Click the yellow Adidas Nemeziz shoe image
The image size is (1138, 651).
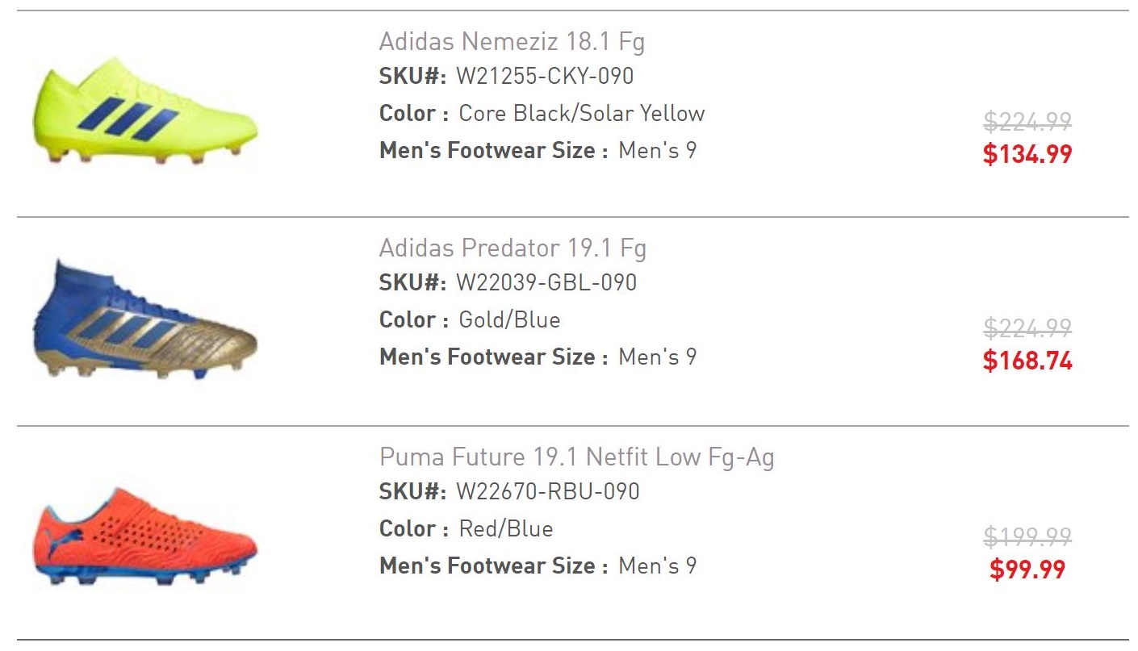tap(145, 112)
